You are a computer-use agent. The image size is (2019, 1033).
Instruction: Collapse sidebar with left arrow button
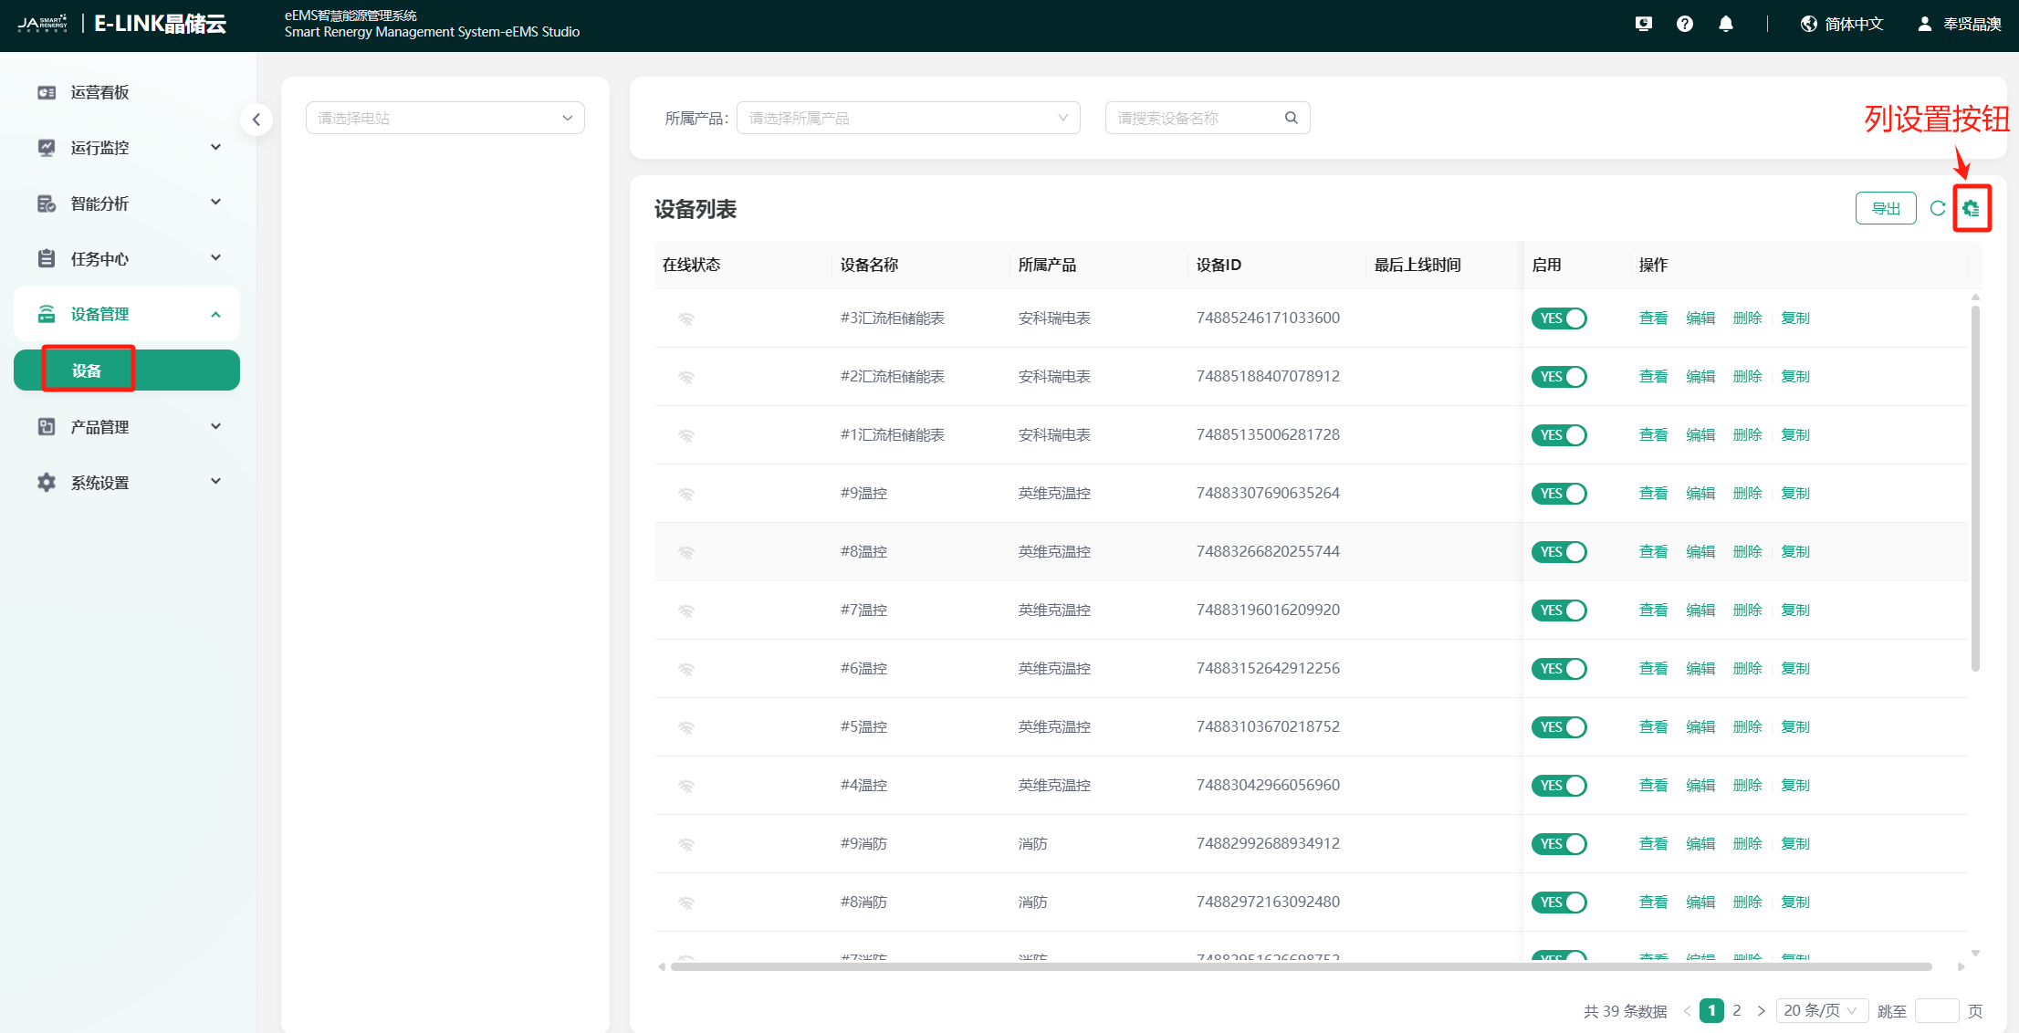[256, 120]
